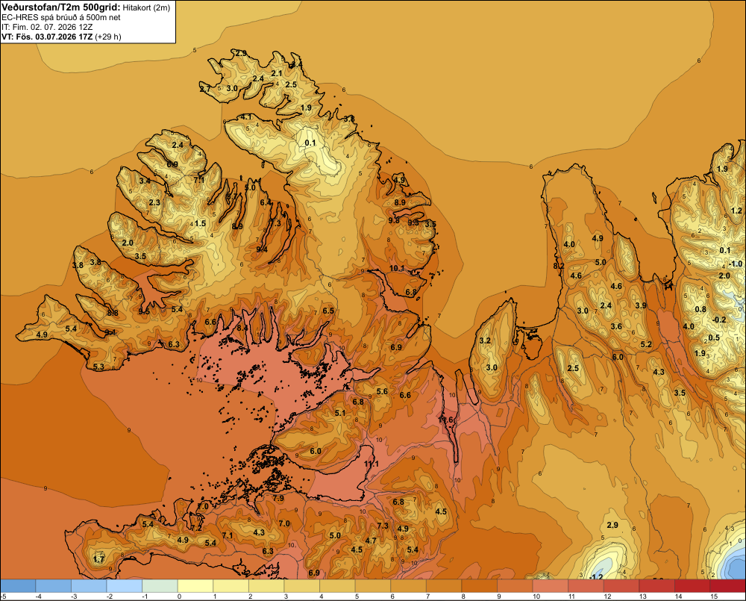Choose the orange swatch between 7 and 8

(444, 586)
